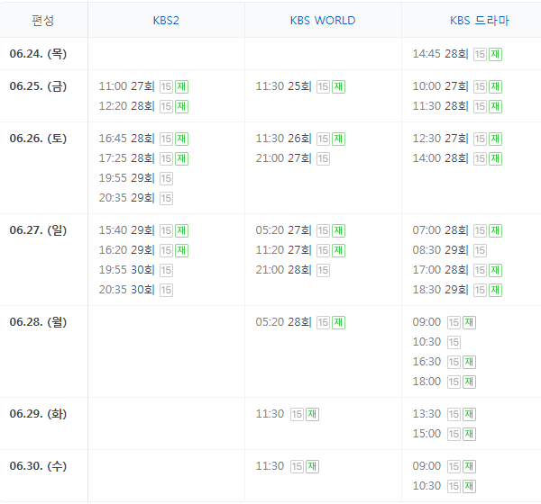Click the rerun 재 badge beside 11:00 27회
The image size is (541, 504).
[x=181, y=86]
